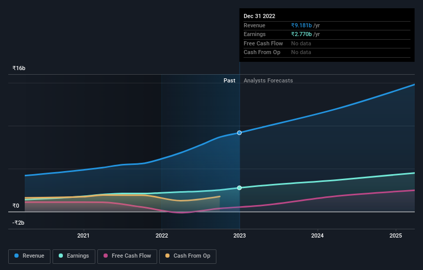This screenshot has height=270, width=423.
Task: Toggle the Revenue legend button
Action: coord(29,256)
